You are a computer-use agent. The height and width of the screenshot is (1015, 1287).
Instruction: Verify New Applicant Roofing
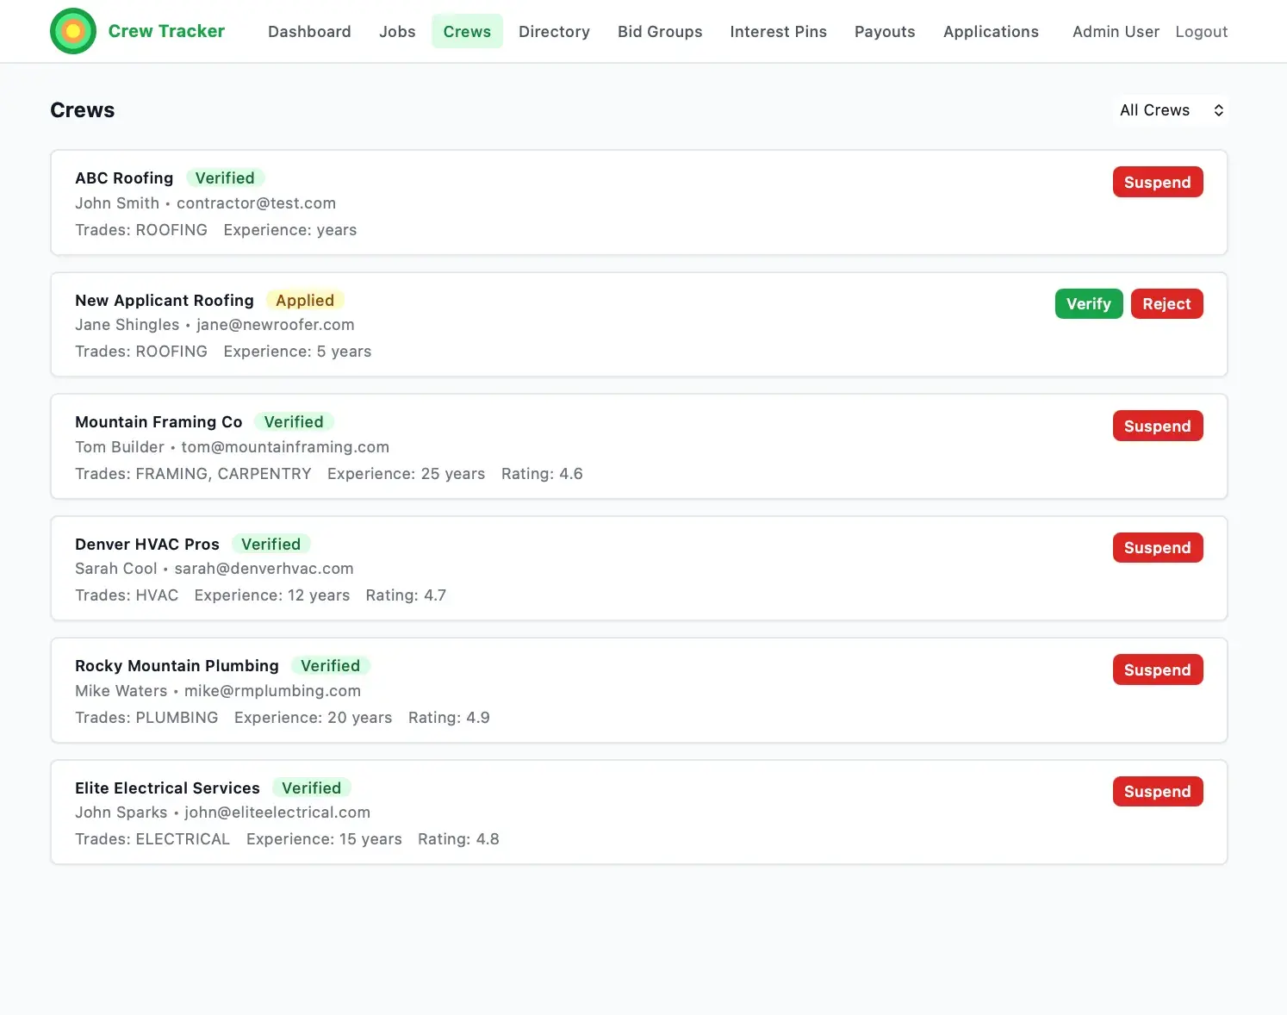coord(1089,303)
